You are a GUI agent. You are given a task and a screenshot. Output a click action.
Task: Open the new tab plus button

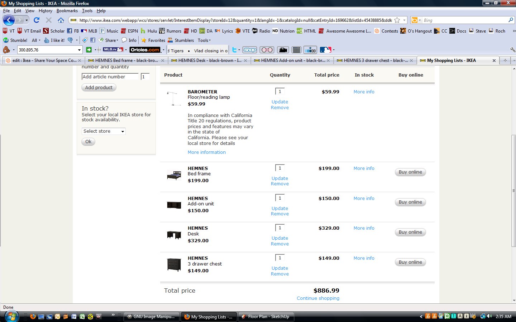point(505,60)
